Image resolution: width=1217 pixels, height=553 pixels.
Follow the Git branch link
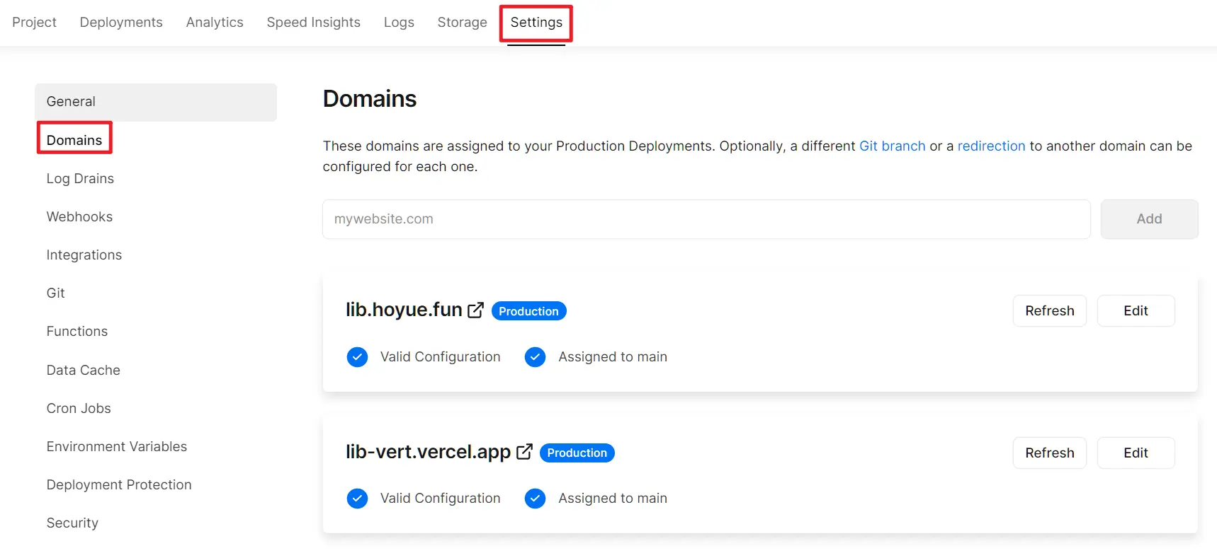[893, 146]
